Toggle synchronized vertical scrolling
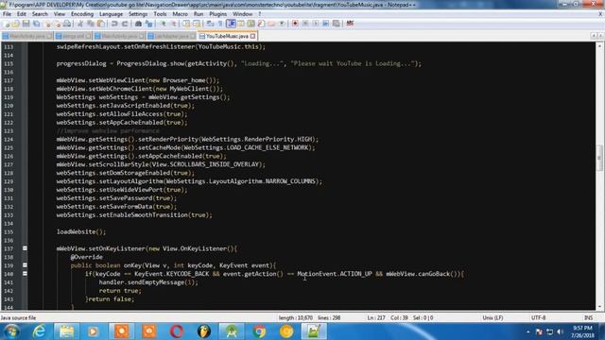This screenshot has height=340, width=605. coord(186,24)
